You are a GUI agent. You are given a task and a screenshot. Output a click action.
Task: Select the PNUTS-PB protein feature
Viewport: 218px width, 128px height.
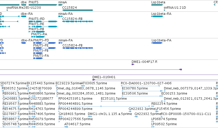[38, 53]
